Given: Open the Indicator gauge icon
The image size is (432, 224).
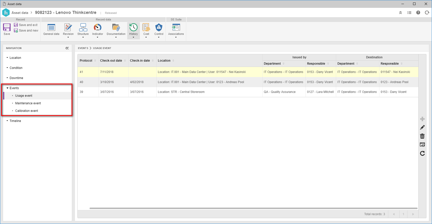Looking at the screenshot, I should (98, 27).
